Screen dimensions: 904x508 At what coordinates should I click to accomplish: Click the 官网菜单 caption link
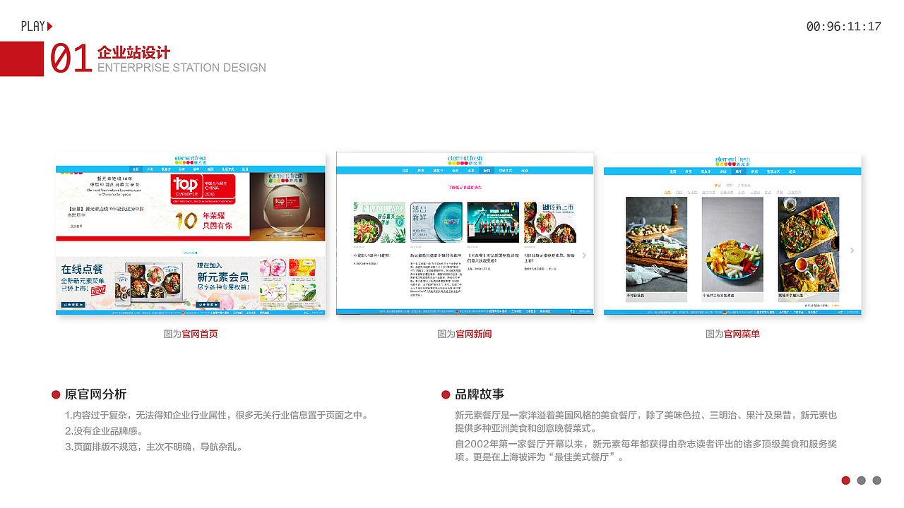click(742, 334)
